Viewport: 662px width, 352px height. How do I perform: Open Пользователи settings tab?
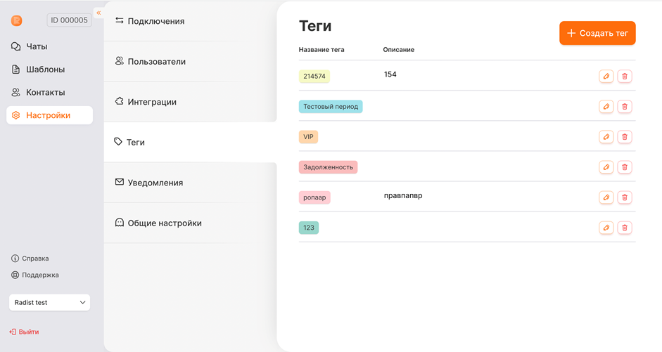point(190,62)
